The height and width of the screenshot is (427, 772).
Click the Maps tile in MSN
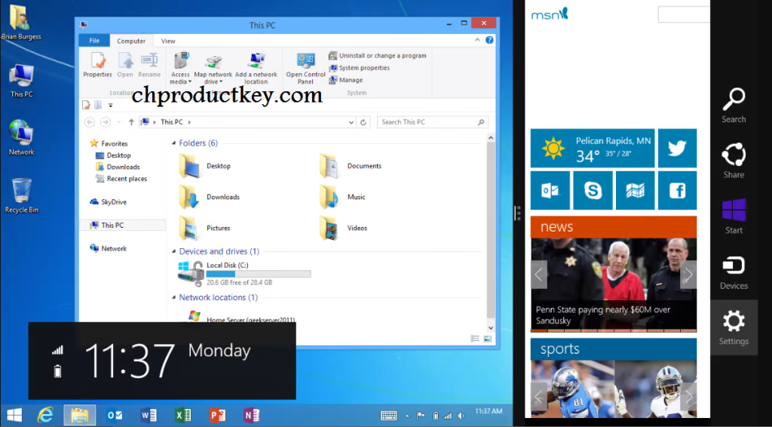[635, 191]
